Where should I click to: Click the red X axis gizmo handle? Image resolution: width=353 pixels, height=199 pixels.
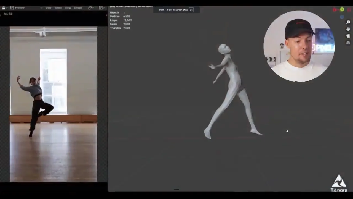tap(335, 10)
